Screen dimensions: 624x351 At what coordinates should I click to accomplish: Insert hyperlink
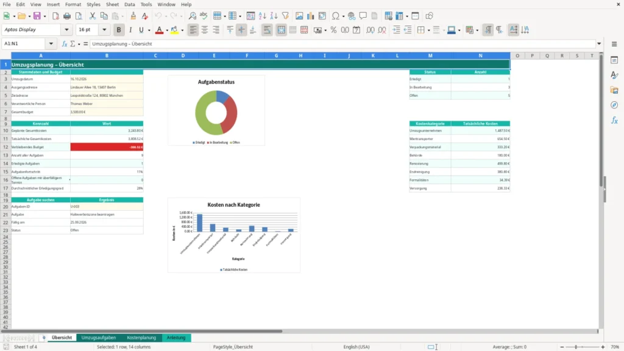click(352, 16)
